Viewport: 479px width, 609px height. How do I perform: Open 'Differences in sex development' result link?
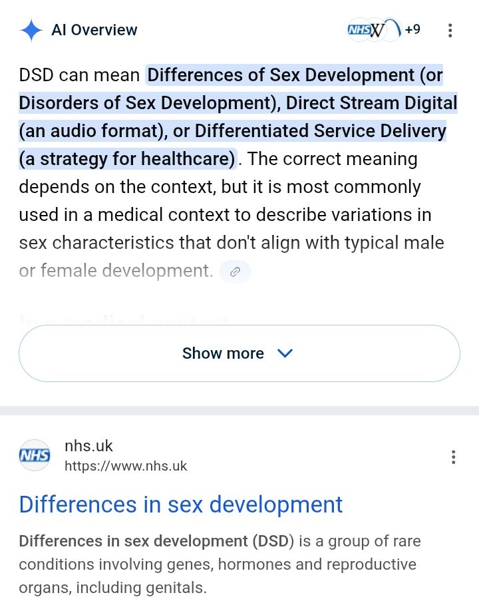pos(181,505)
